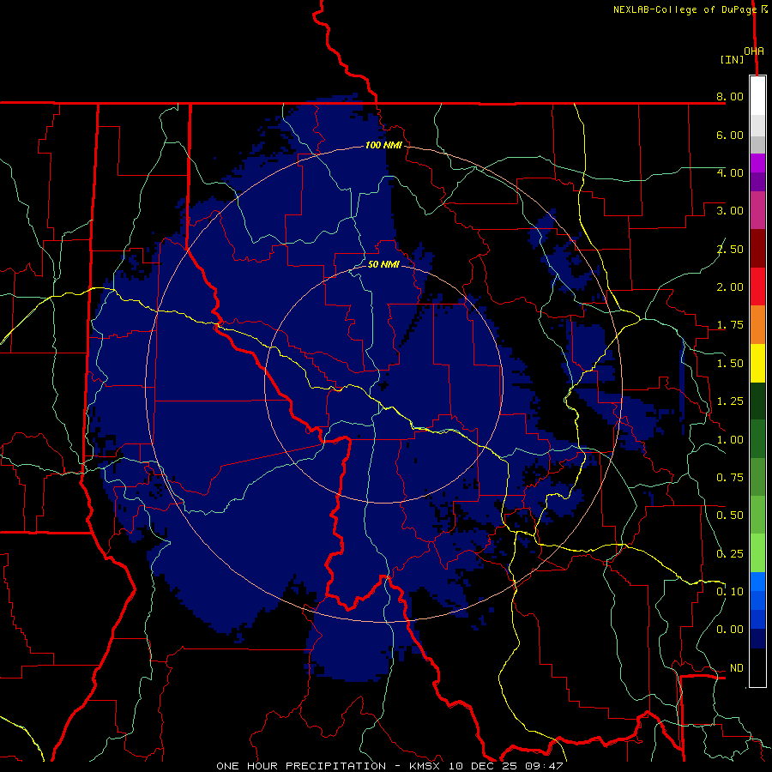Click the [IN] units label
This screenshot has width=772, height=772.
click(x=732, y=59)
